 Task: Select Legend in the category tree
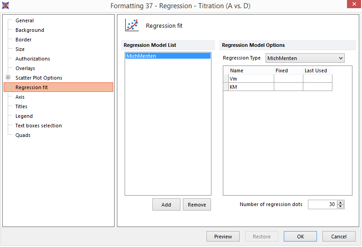click(x=24, y=116)
